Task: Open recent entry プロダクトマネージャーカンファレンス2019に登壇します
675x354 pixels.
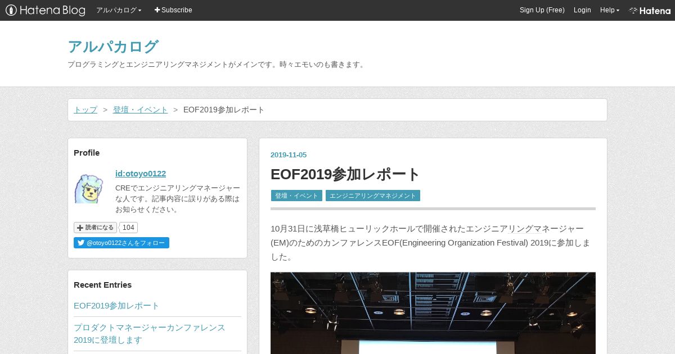Action: 150,334
